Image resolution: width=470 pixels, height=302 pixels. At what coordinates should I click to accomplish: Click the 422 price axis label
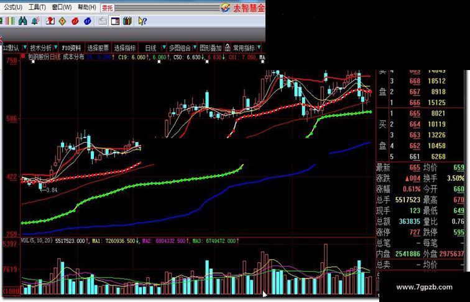coord(12,176)
